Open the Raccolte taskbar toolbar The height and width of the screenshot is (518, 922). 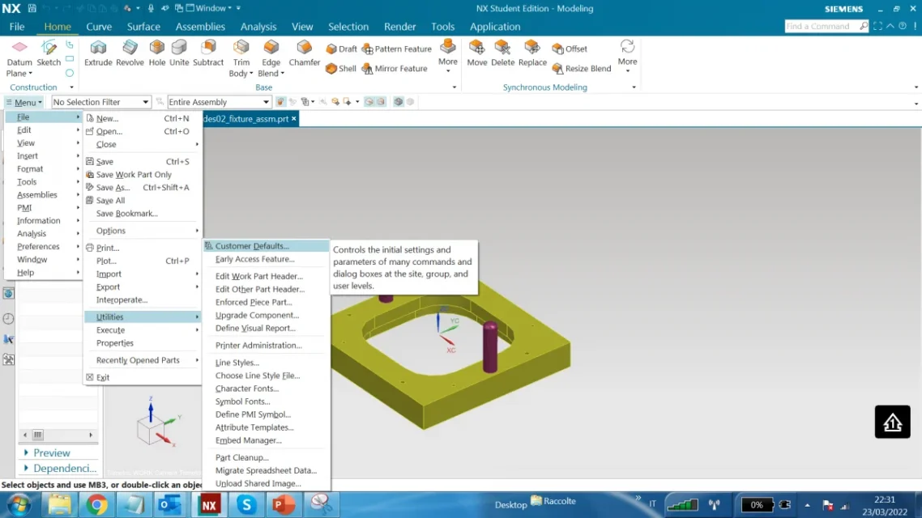pyautogui.click(x=553, y=501)
